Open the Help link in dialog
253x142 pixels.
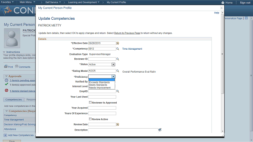217,13
